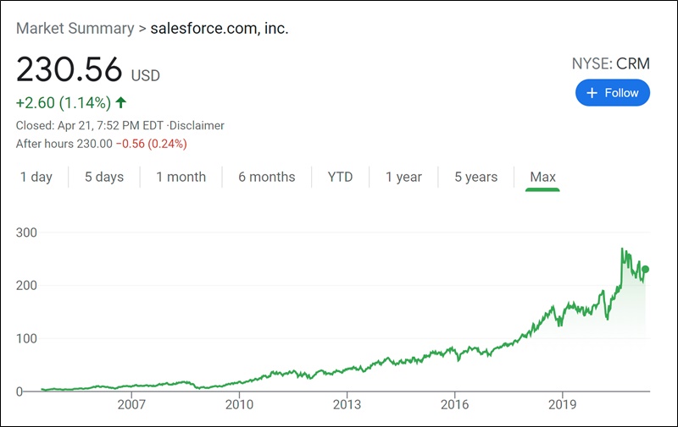Open the Disclaimer link

(x=198, y=125)
